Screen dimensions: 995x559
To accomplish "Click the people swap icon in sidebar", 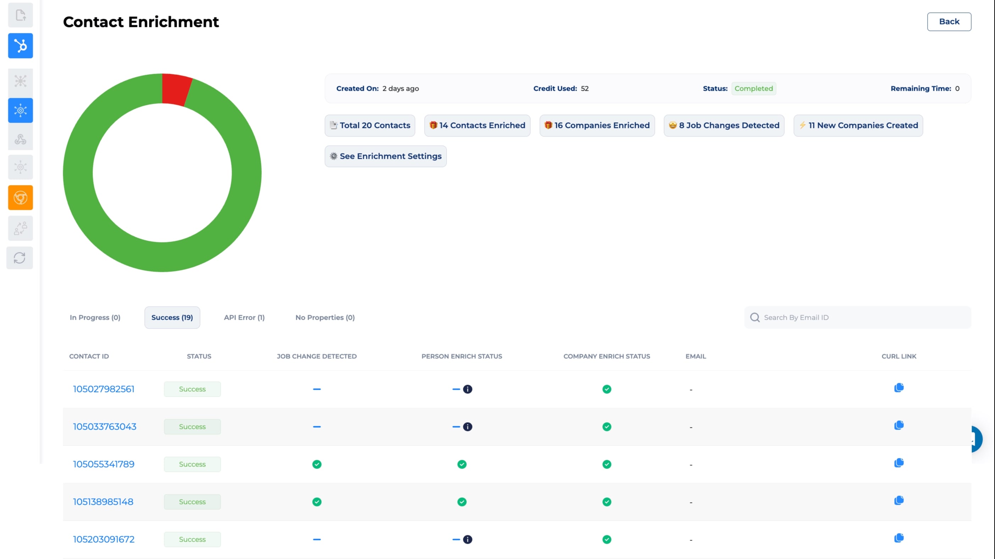I will click(21, 228).
